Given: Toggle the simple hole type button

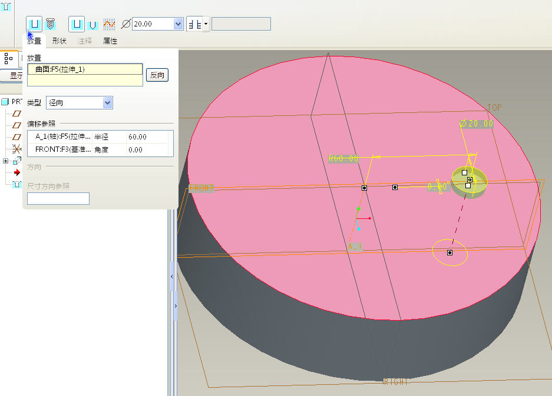Looking at the screenshot, I should 34,24.
